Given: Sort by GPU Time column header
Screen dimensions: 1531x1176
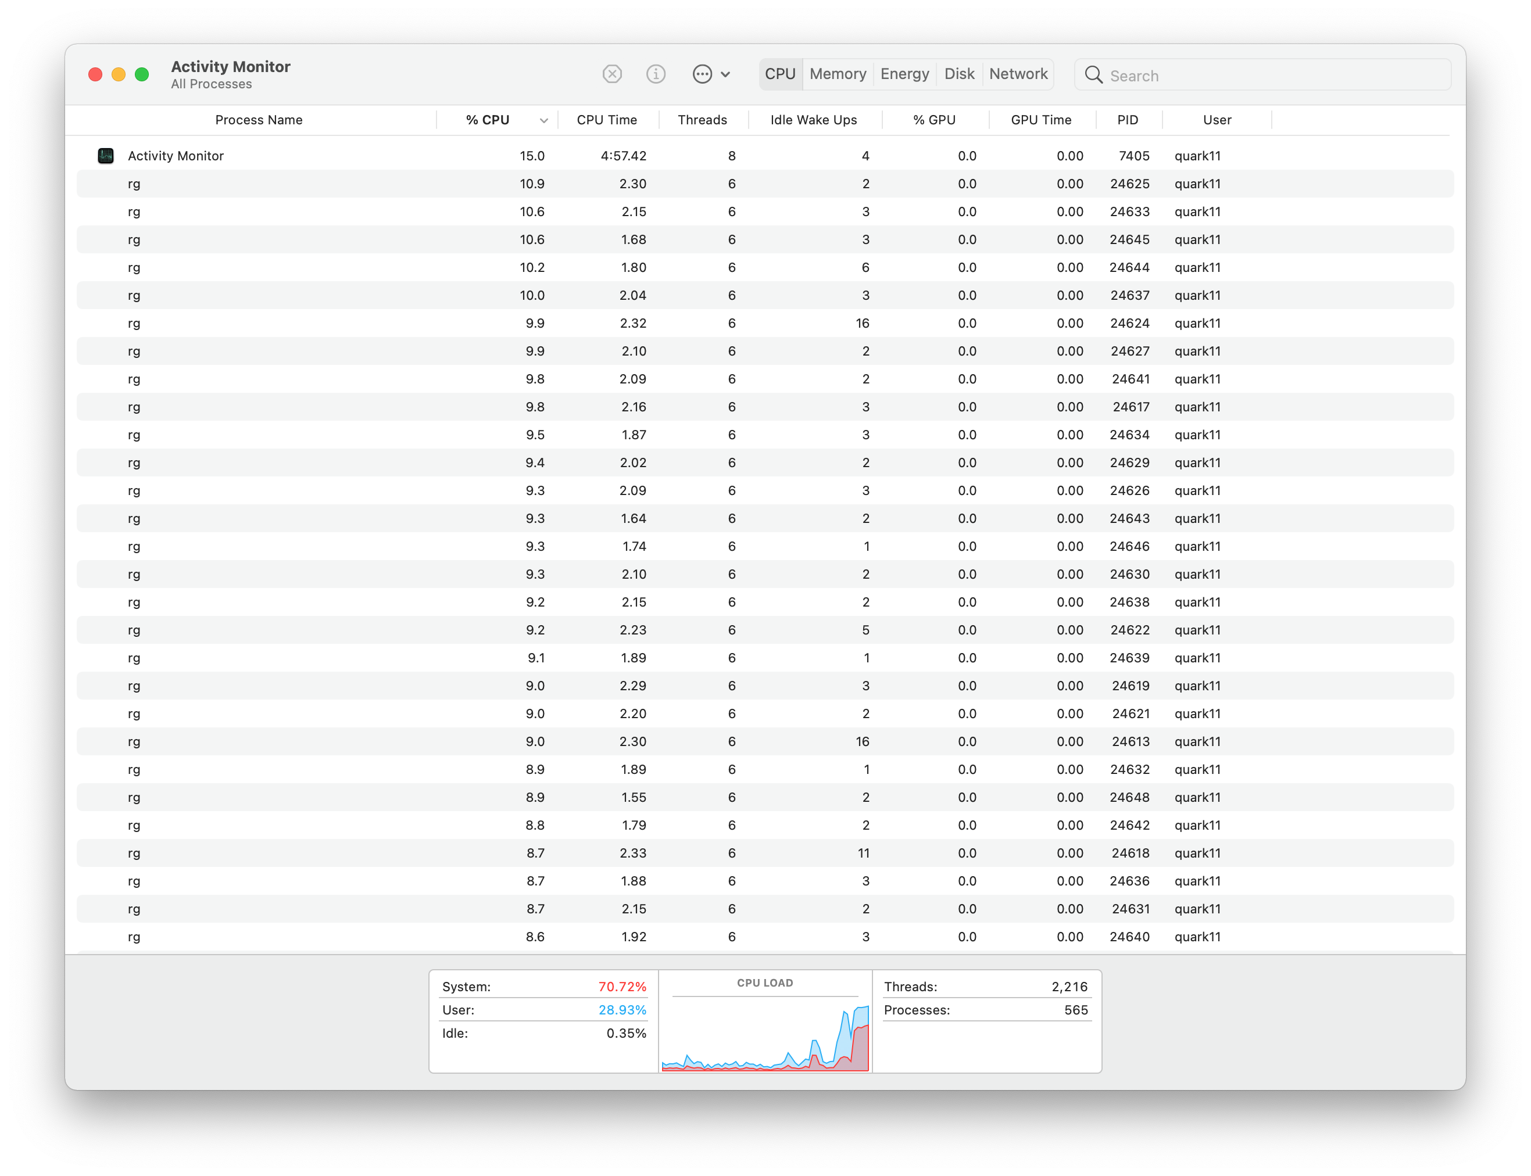Looking at the screenshot, I should (1041, 120).
